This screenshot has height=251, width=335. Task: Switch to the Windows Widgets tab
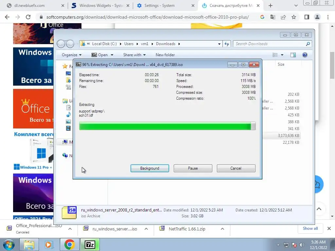coord(100,6)
